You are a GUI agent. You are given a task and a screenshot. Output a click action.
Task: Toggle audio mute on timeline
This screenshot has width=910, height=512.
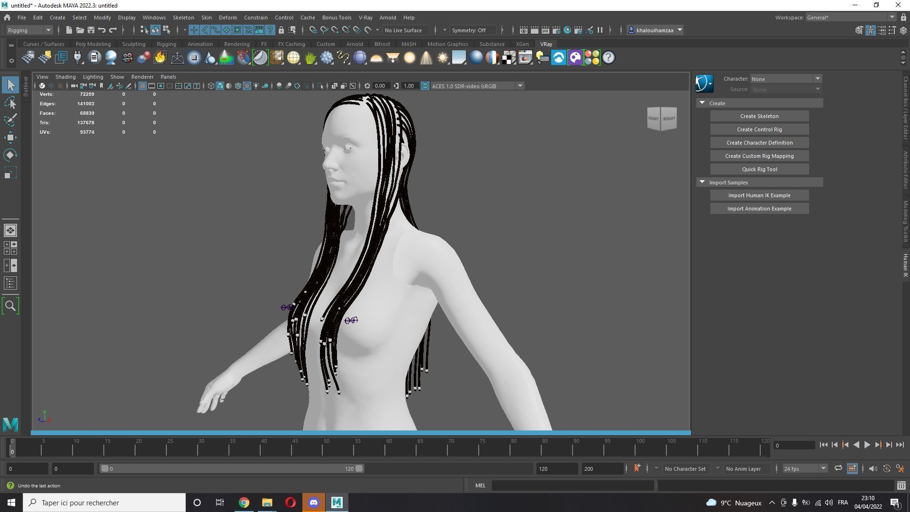click(873, 468)
